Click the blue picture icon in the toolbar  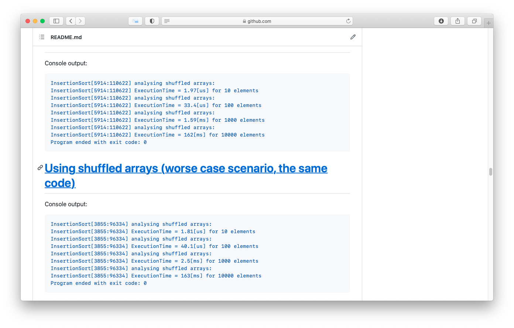click(x=135, y=21)
